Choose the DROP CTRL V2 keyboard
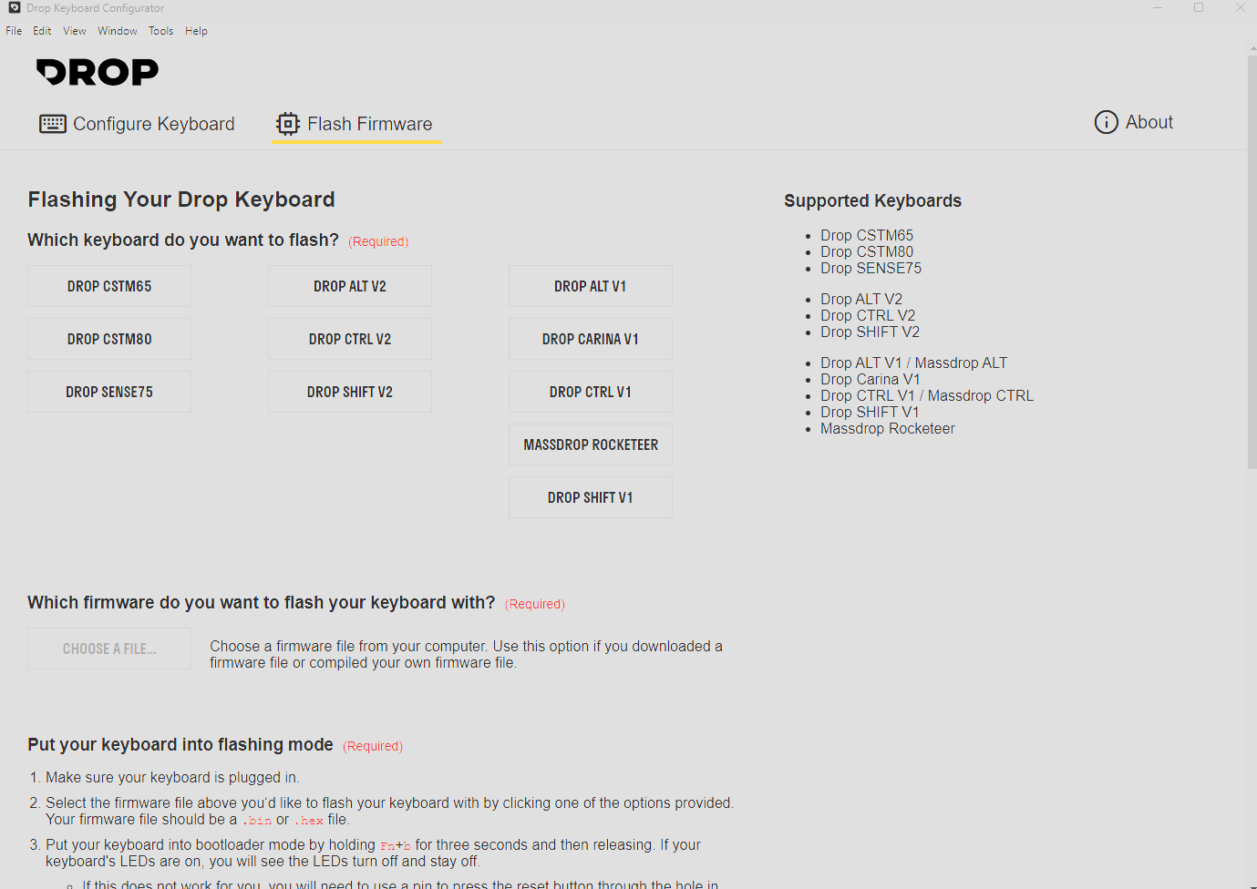Viewport: 1257px width, 889px height. click(x=350, y=339)
